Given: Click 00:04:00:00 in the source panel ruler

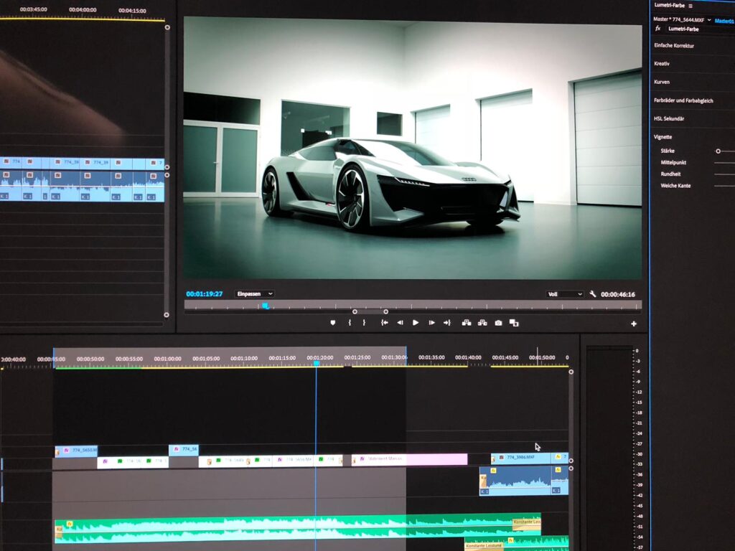Looking at the screenshot, I should (x=83, y=10).
